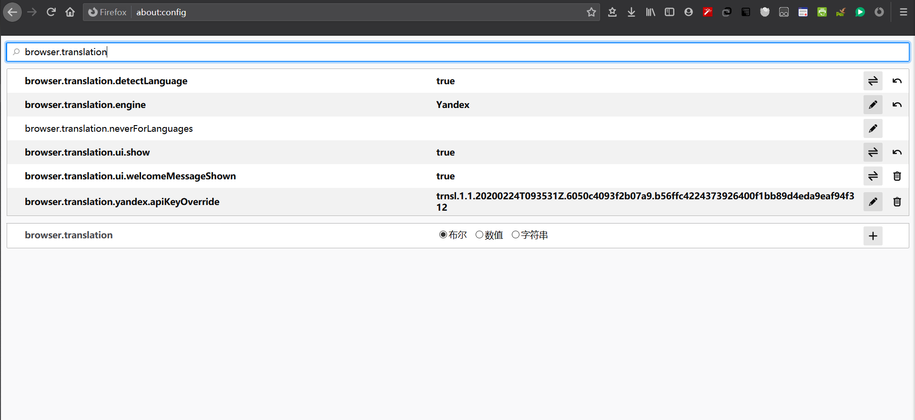Toggle browser.translation.ui.welcomeMessageShown value

click(x=873, y=176)
